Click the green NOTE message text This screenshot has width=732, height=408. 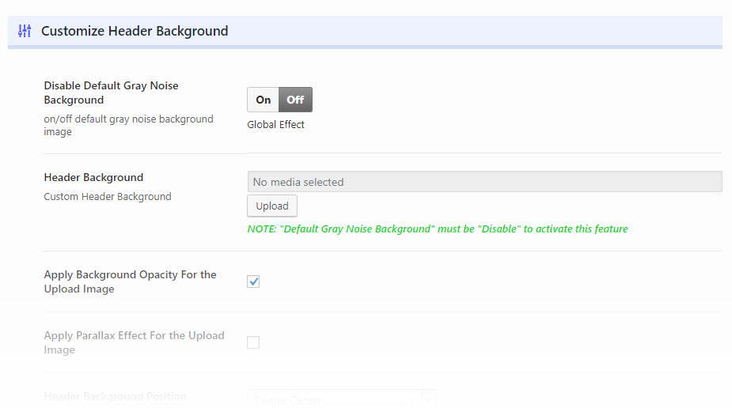click(438, 229)
